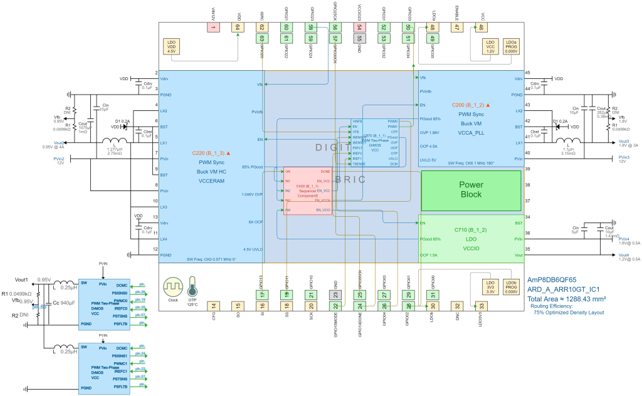Click the Vout2 0.95V @ 4A label
This screenshot has height=396, width=642.
[x=54, y=145]
